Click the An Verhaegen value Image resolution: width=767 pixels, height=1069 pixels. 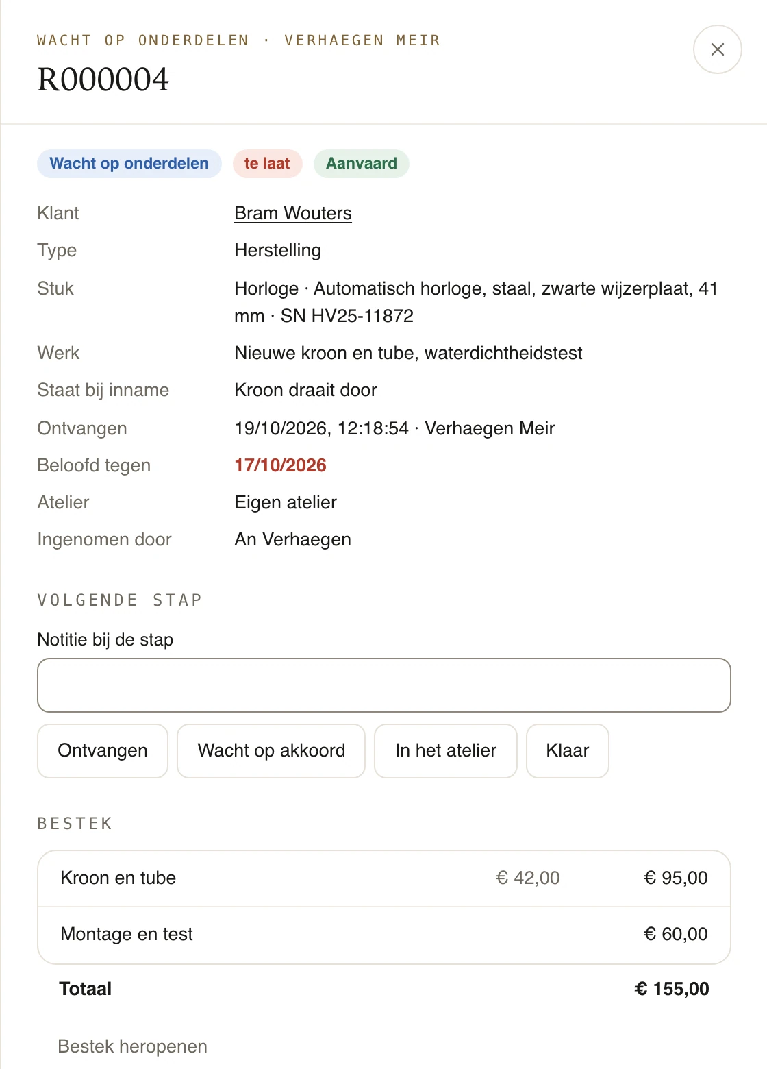[292, 539]
